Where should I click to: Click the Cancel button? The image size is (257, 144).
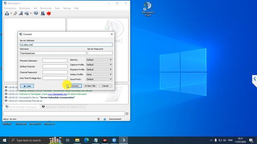pos(105,86)
